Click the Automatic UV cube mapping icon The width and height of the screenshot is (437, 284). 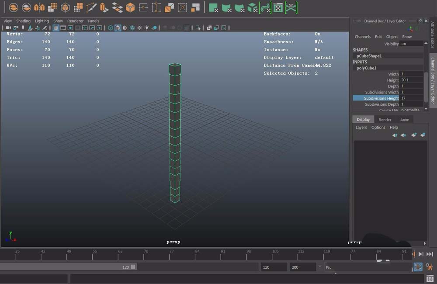coord(252,8)
